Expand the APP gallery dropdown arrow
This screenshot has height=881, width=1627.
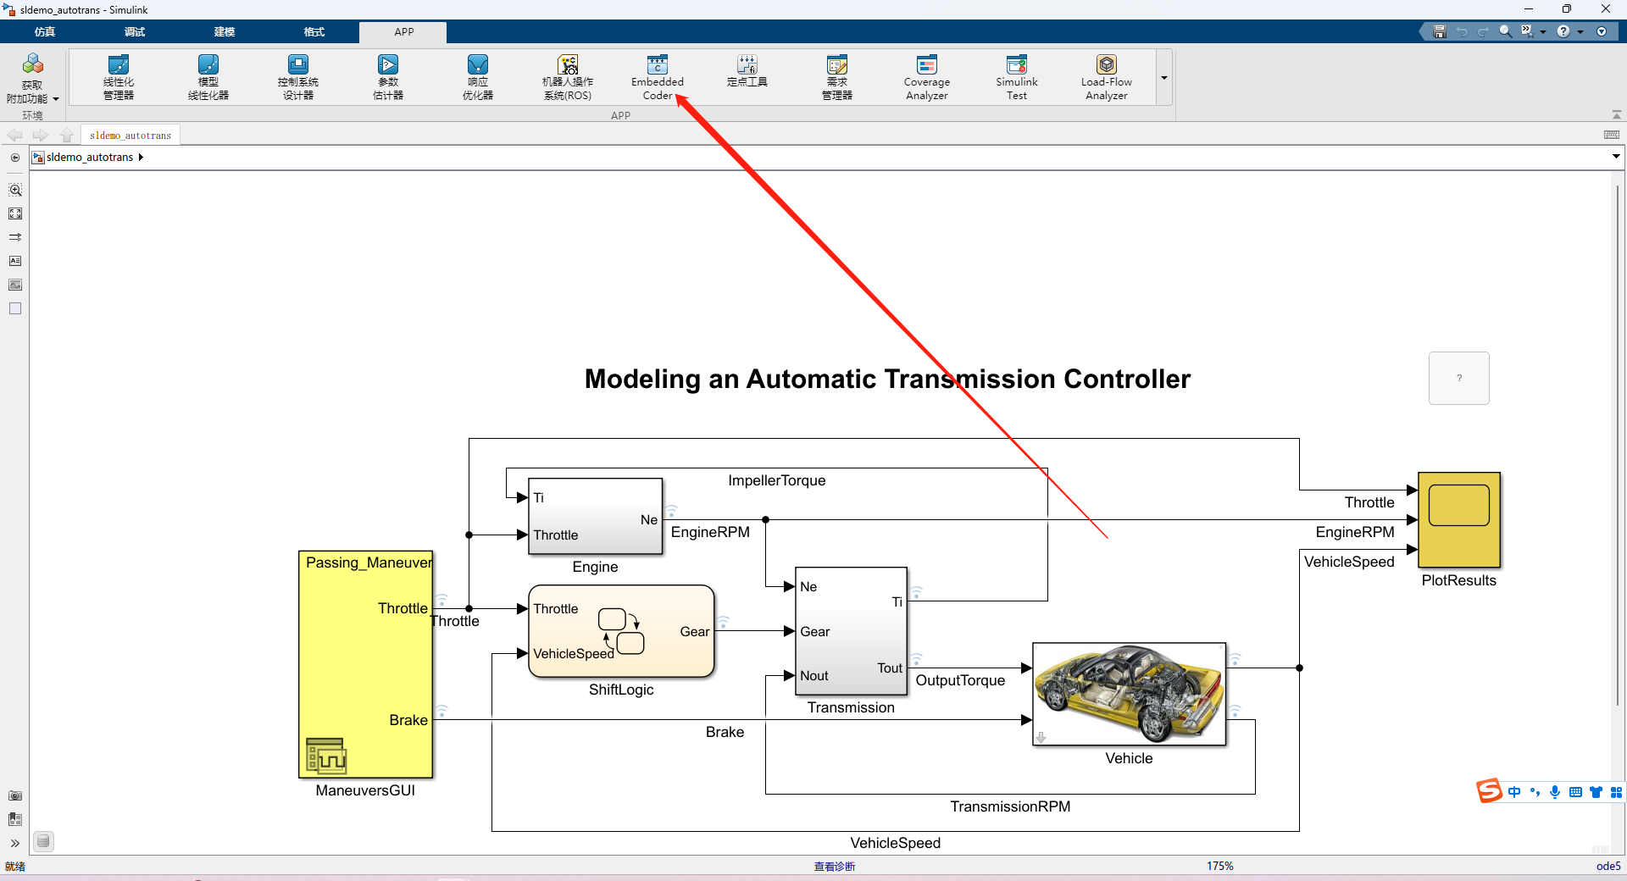(1164, 77)
